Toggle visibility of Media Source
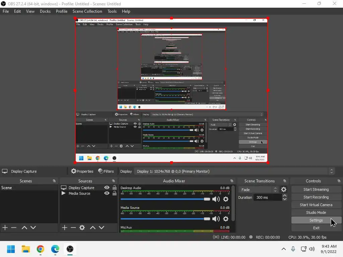The image size is (343, 257). pos(107,193)
